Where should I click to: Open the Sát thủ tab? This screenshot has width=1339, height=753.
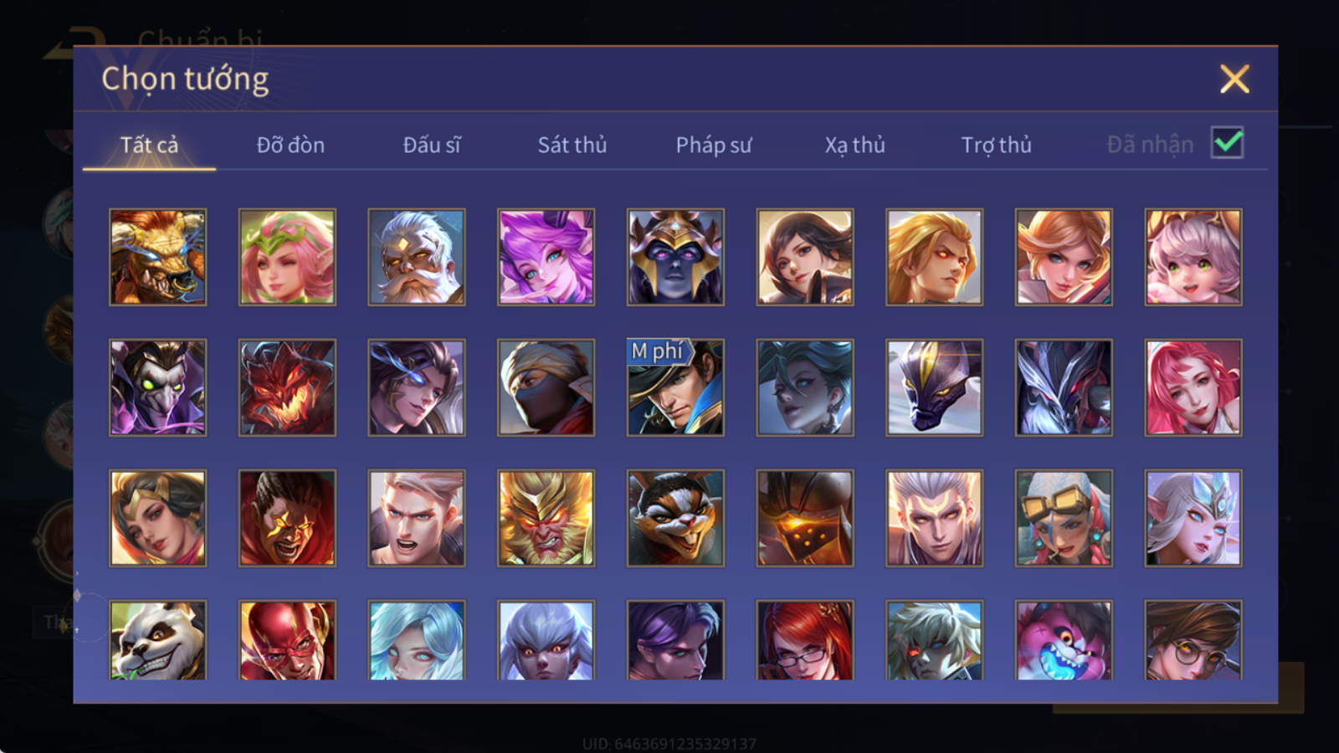tap(572, 145)
